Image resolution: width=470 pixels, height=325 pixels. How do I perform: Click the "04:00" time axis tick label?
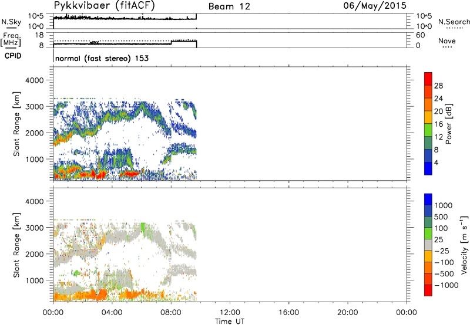[112, 313]
